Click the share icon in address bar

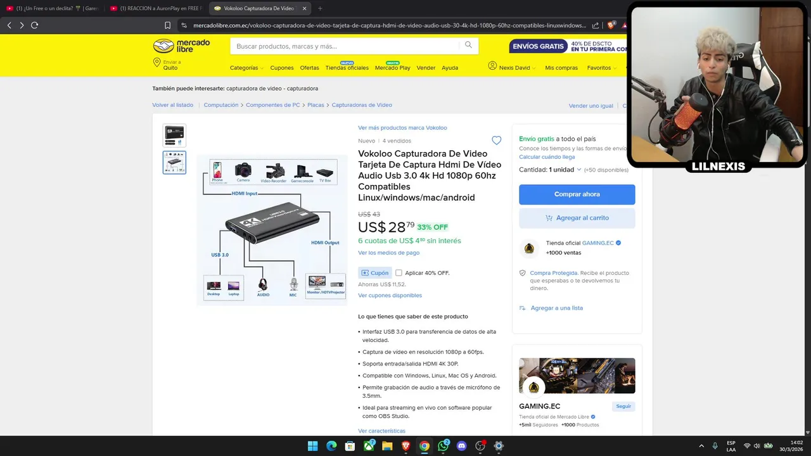click(x=596, y=25)
